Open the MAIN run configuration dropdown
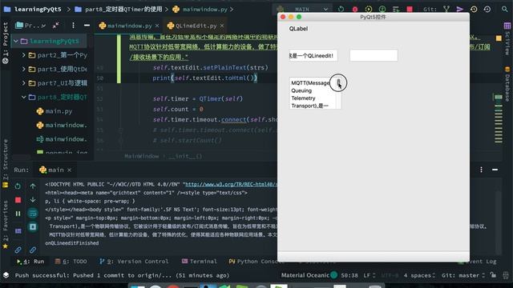Screen dimensions: 513x288 [303, 9]
